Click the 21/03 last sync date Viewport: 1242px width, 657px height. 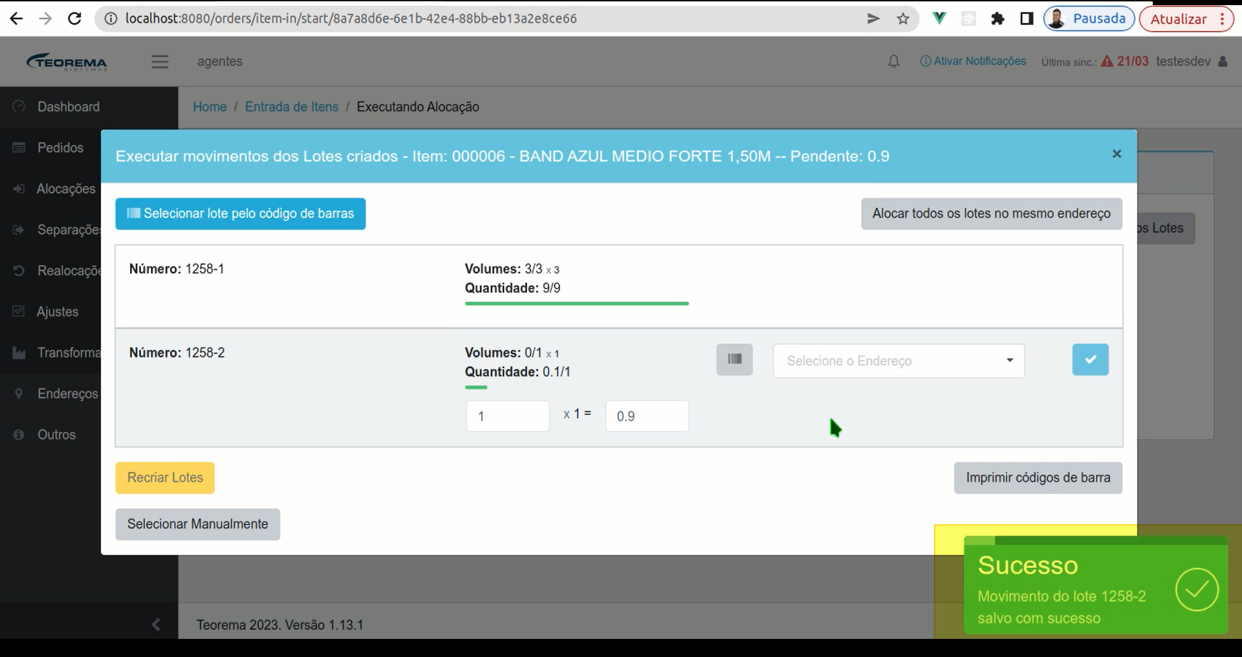[1133, 61]
